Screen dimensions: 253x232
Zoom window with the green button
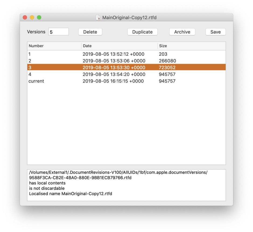click(39, 17)
